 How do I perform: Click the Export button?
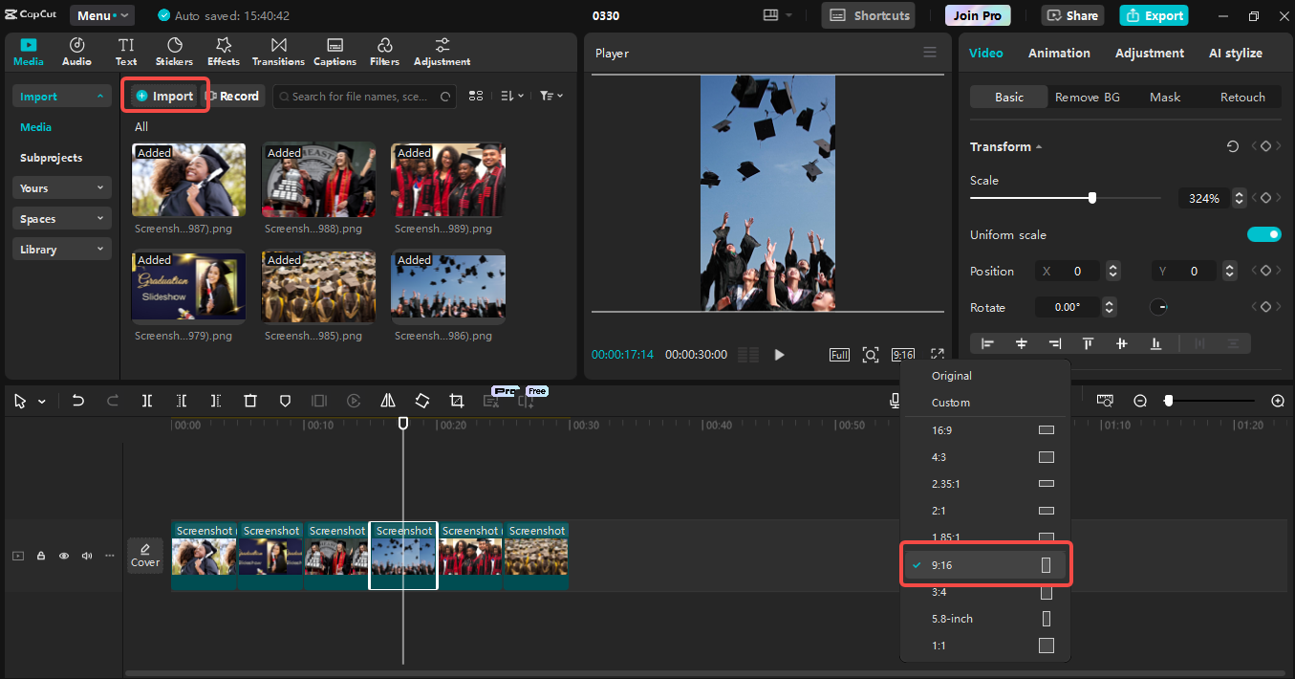pyautogui.click(x=1154, y=15)
